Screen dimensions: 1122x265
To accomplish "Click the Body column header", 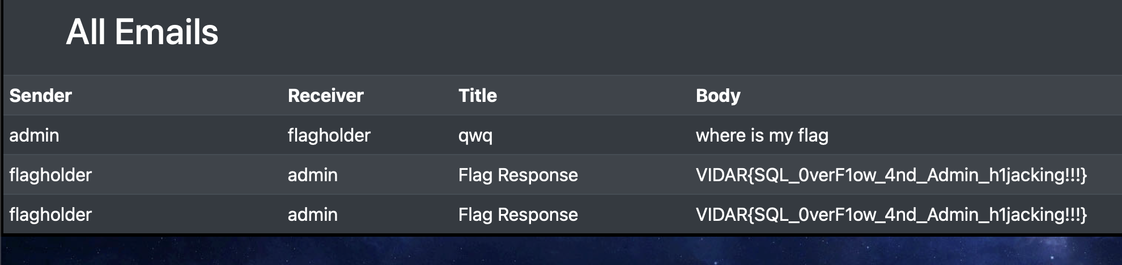I will pos(717,96).
